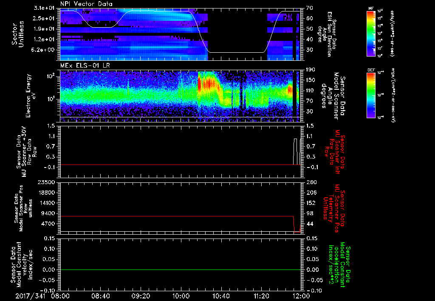This screenshot has width=435, height=301.
Task: Choose the 10:40 time axis label
Action: pos(221,295)
